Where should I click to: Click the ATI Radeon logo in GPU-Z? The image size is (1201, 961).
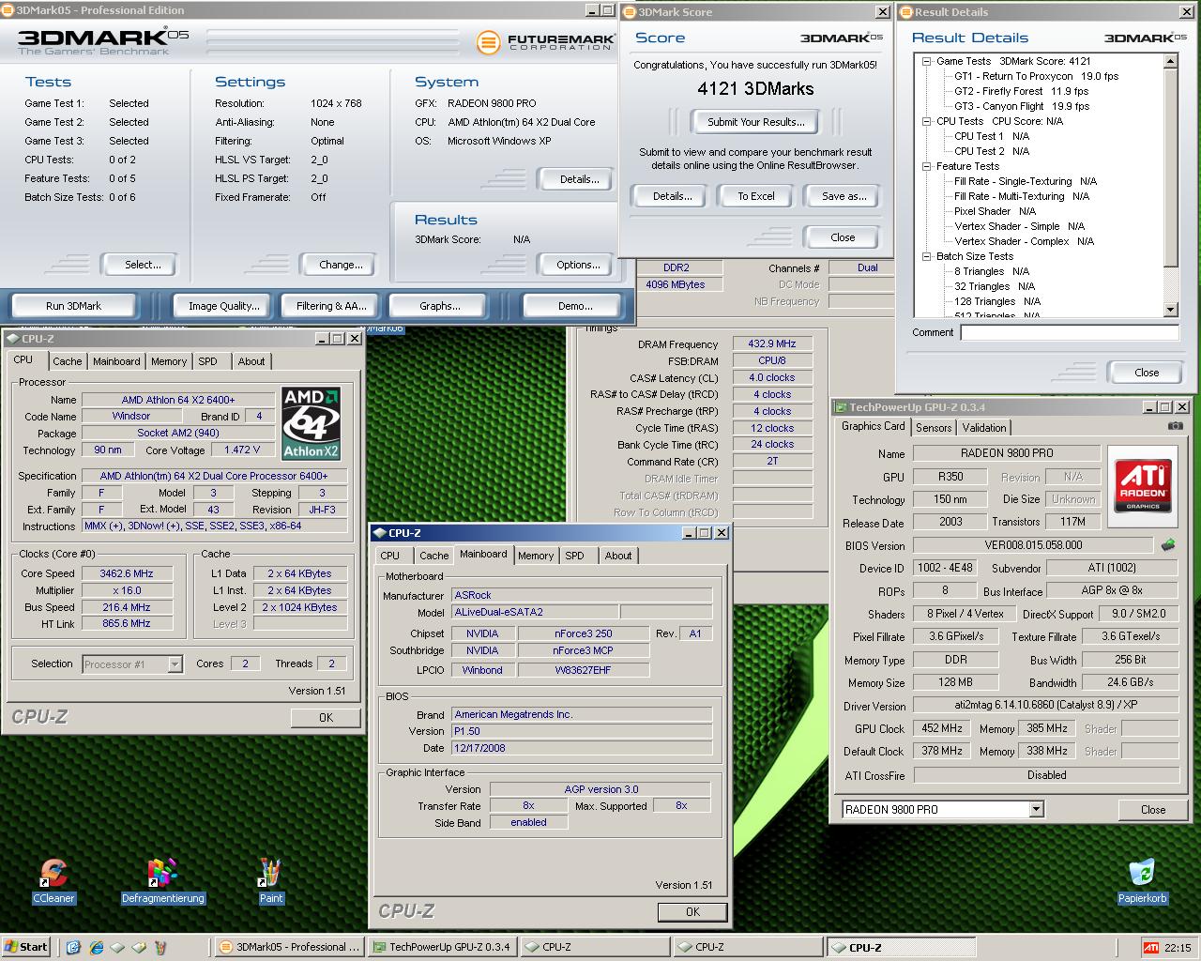coord(1143,485)
